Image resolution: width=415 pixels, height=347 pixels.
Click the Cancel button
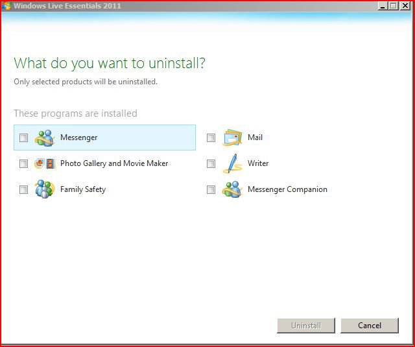click(x=370, y=326)
